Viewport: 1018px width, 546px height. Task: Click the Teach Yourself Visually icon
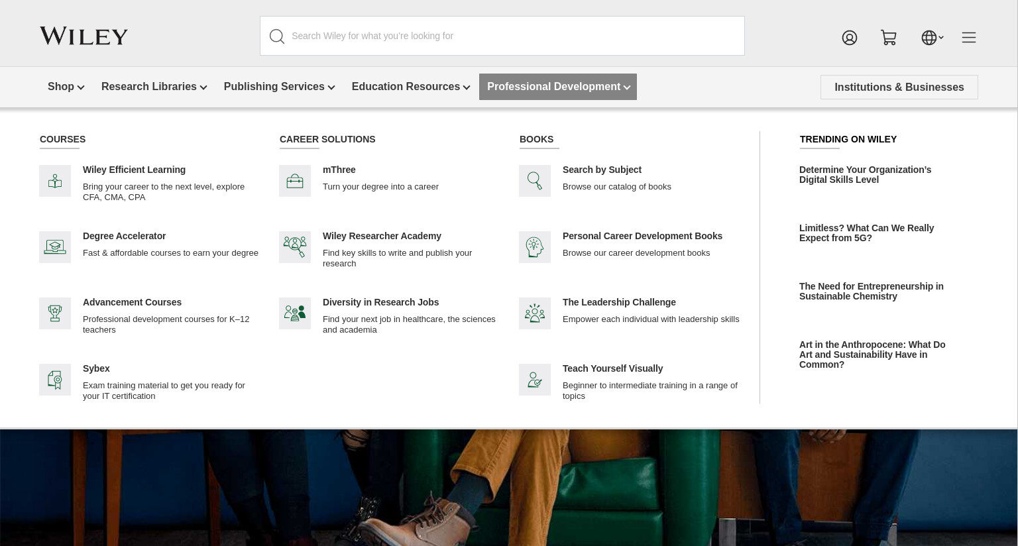tap(535, 380)
